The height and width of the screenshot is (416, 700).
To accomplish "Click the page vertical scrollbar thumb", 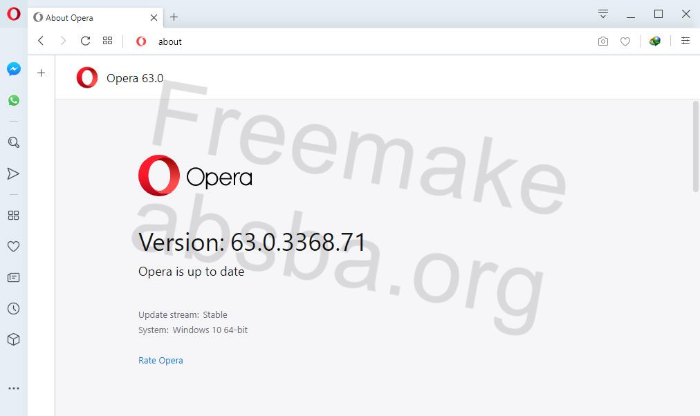I will tap(696, 146).
